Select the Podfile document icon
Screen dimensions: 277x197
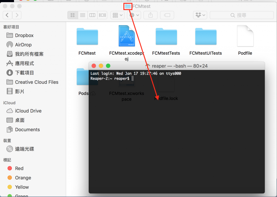245,36
